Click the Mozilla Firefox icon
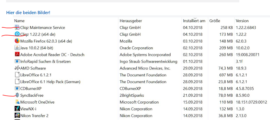Image resolution: width=270 pixels, height=120 pixels. [x=17, y=41]
